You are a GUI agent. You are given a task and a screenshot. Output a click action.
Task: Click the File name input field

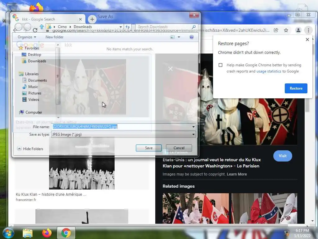point(121,127)
